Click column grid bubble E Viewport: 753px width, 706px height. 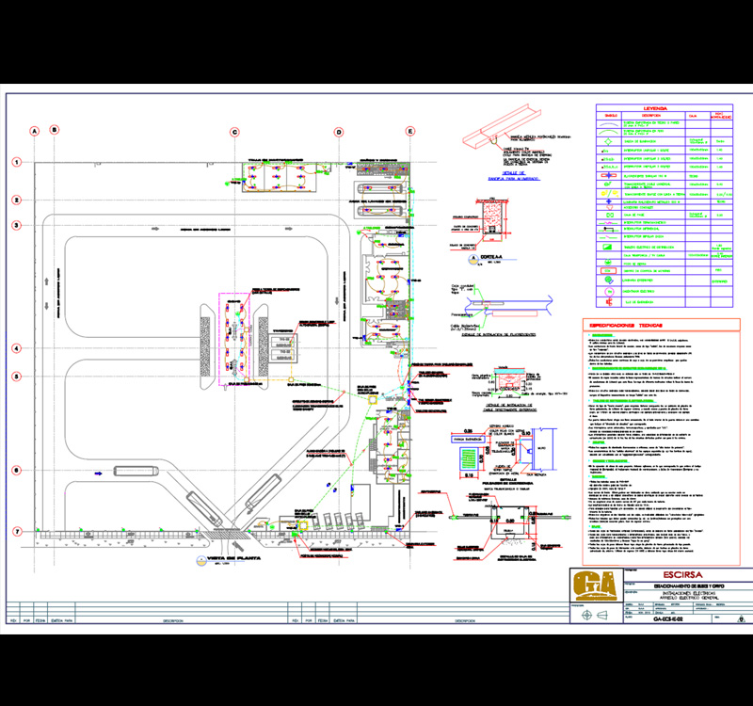(409, 133)
